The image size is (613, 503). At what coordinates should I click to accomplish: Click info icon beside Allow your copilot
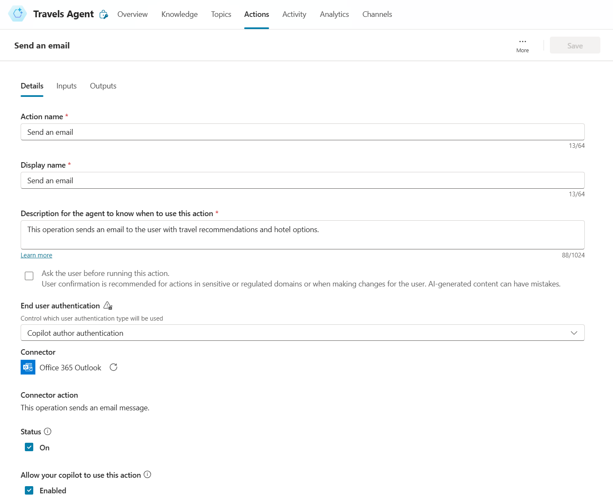pos(147,474)
